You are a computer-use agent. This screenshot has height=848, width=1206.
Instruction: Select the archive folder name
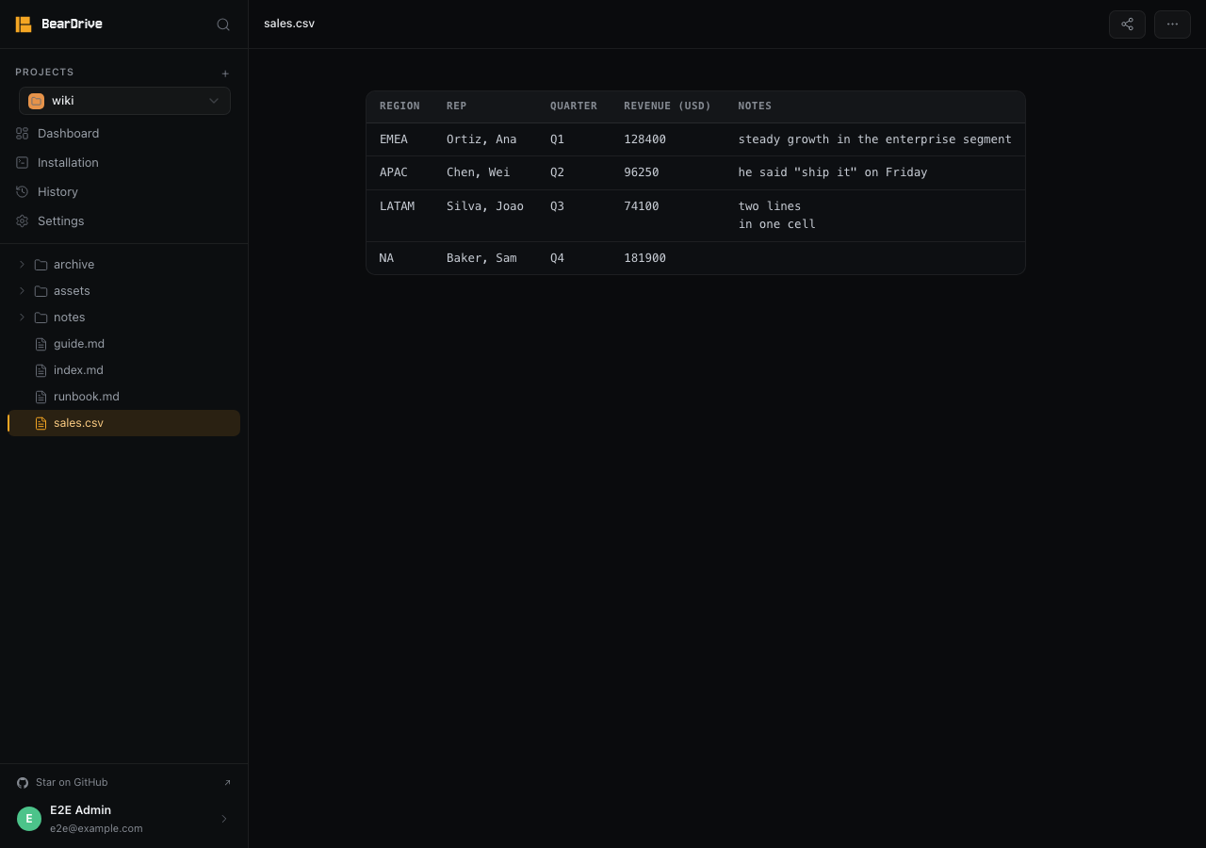(73, 265)
